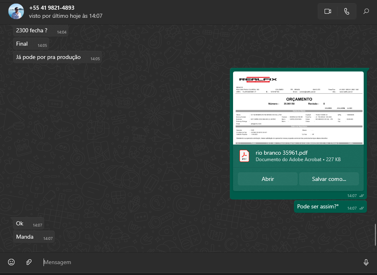Click the rio branco 35961.pdf file name

tap(281, 153)
